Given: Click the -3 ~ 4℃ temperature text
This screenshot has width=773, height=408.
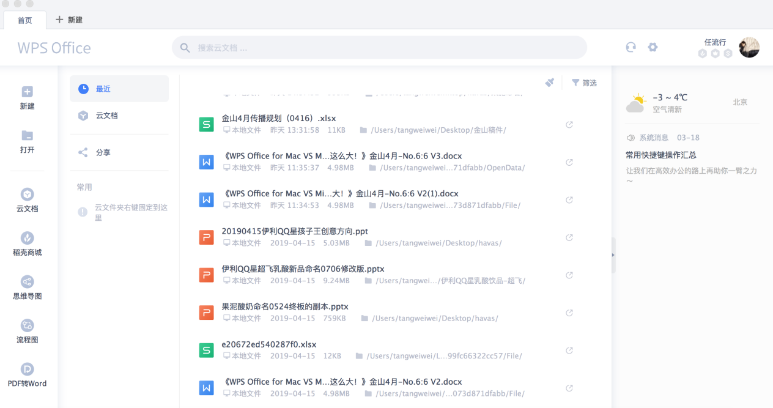Looking at the screenshot, I should coord(670,97).
